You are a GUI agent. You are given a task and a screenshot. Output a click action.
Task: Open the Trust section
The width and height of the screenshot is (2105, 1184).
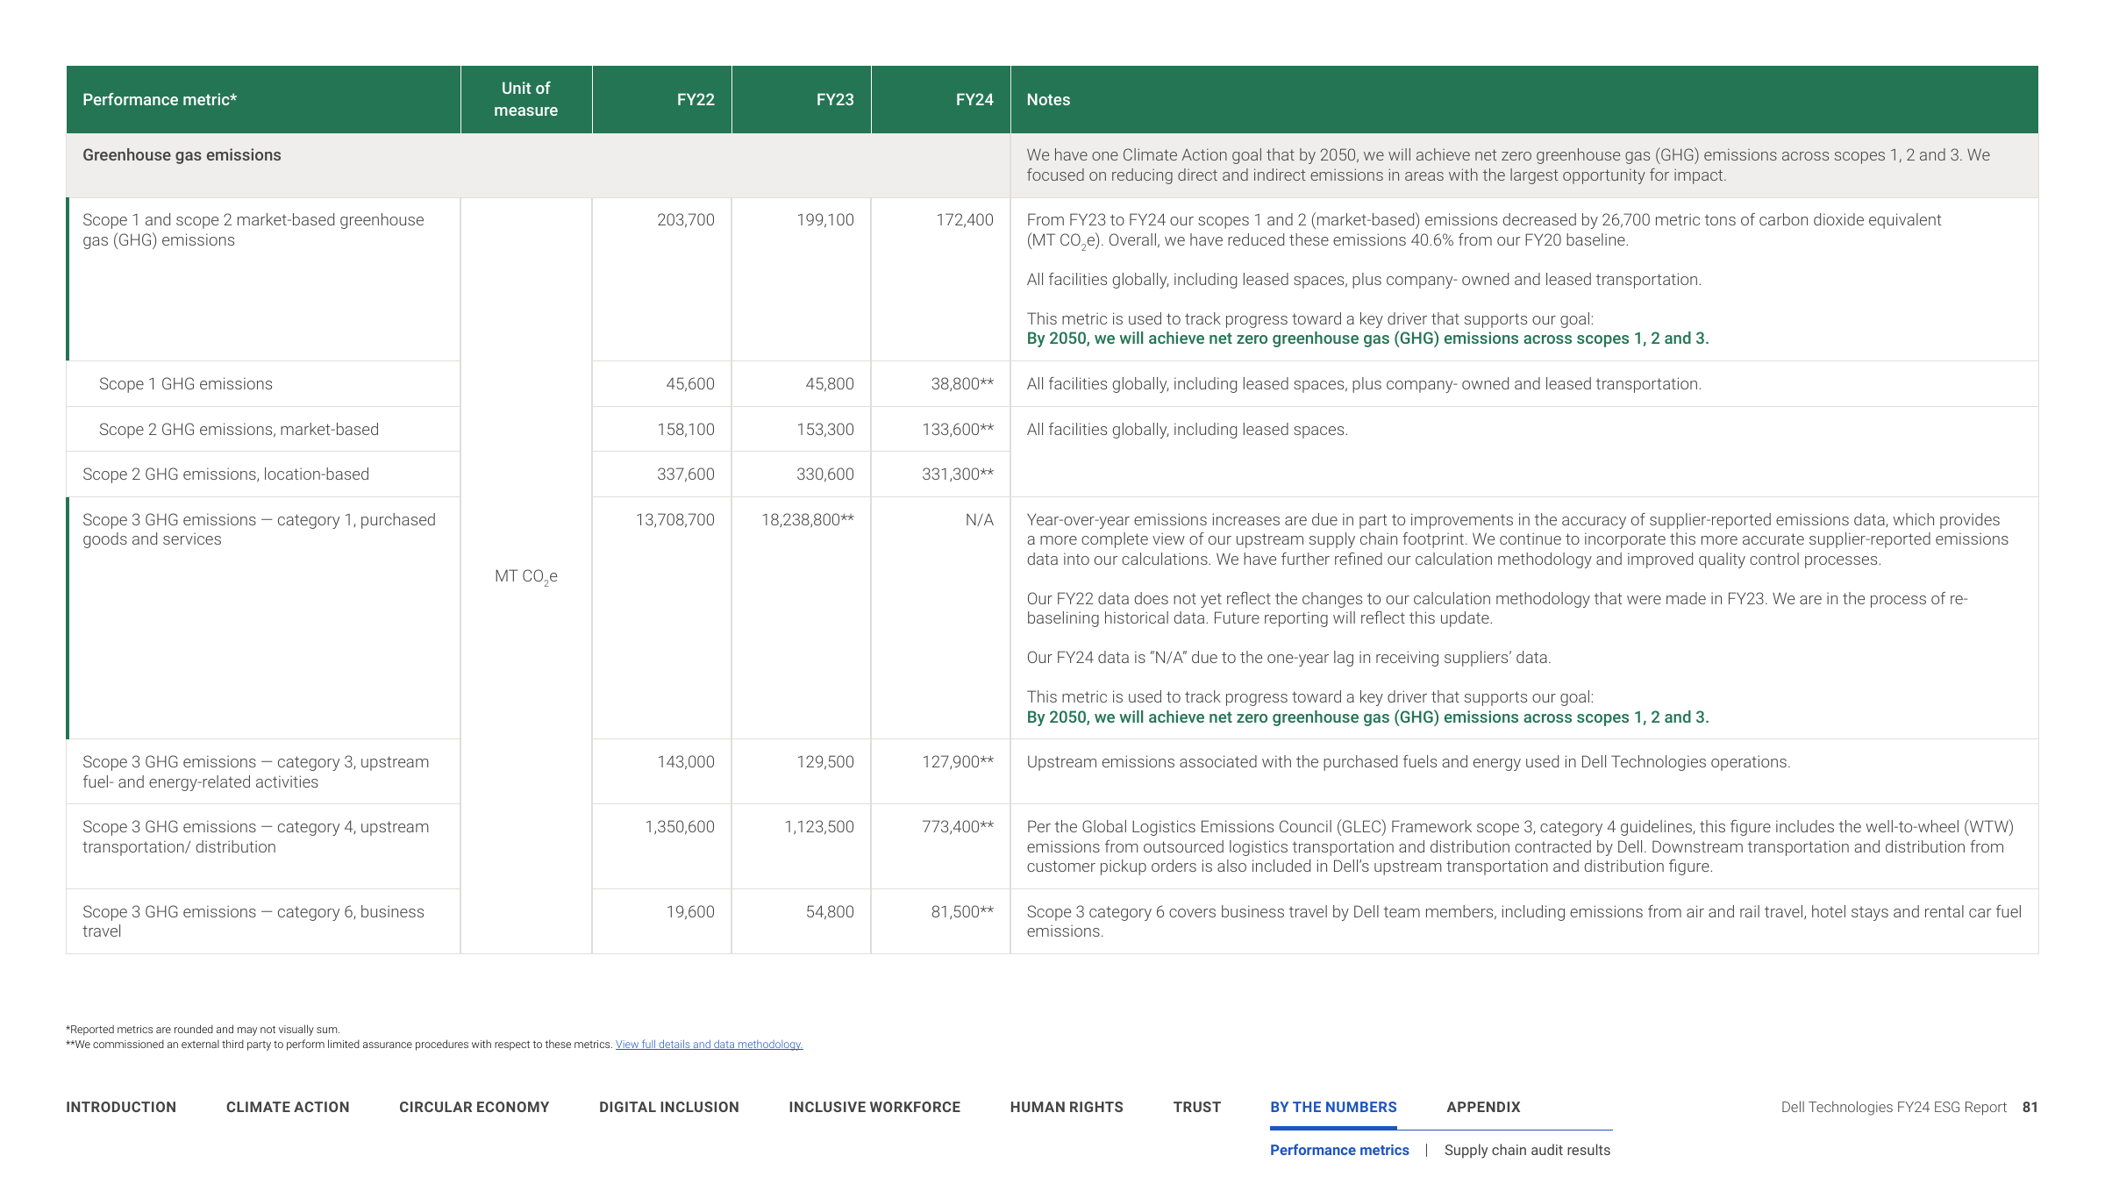[1197, 1107]
